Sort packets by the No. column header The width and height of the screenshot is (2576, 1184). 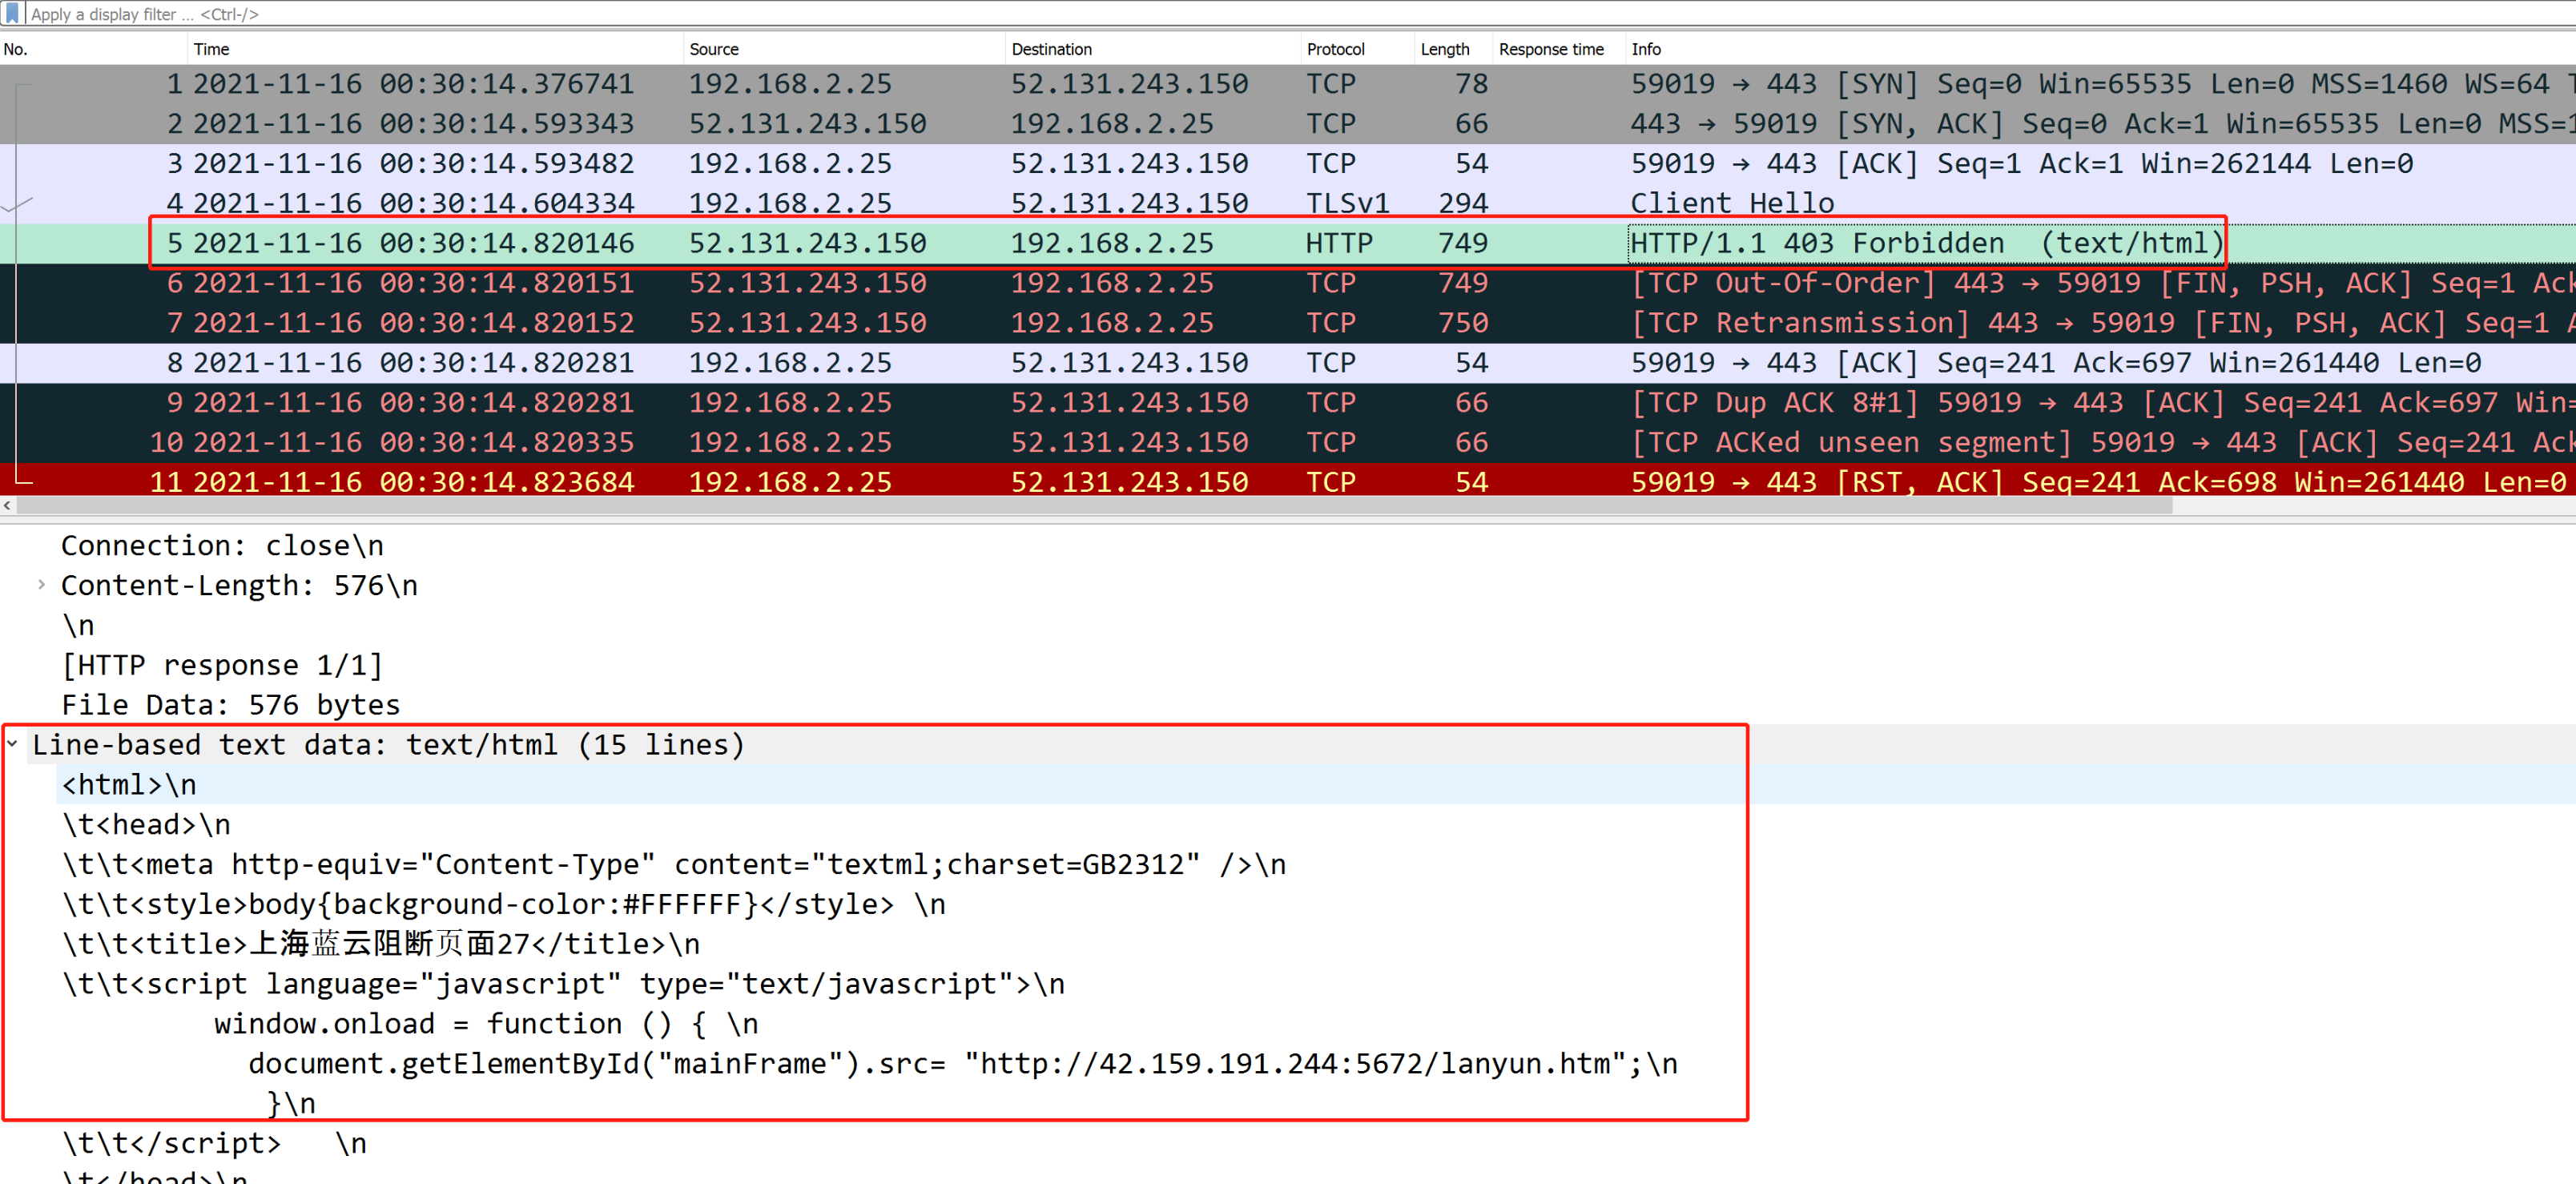pos(16,49)
